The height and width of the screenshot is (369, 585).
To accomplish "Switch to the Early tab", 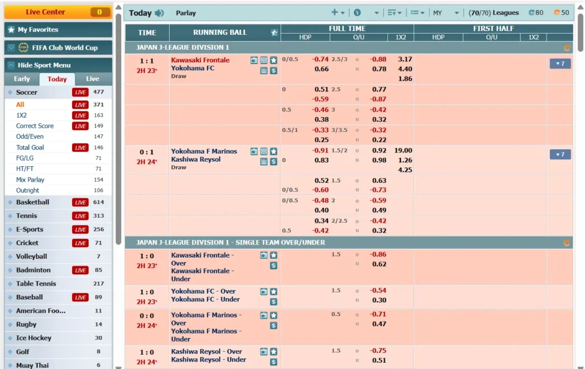I will point(22,79).
